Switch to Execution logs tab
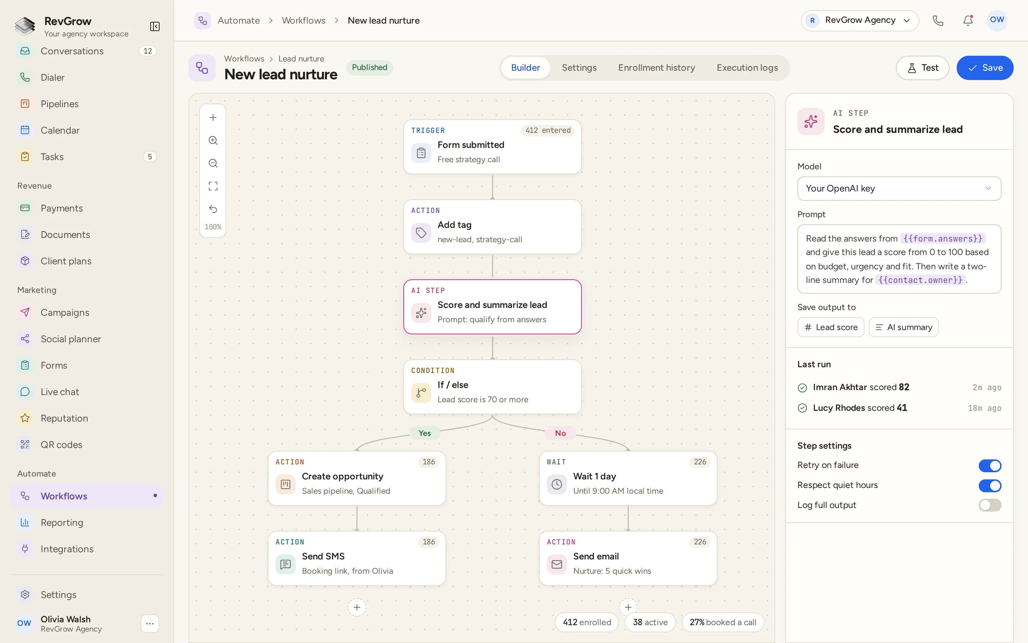Viewport: 1028px width, 643px height. click(x=747, y=68)
